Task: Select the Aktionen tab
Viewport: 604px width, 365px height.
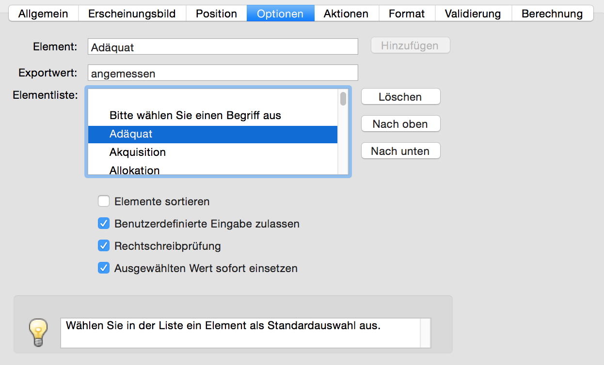Action: [x=346, y=14]
